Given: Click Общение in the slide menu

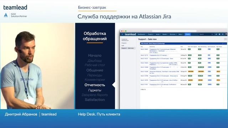Looking at the screenshot, I should coord(95,70).
